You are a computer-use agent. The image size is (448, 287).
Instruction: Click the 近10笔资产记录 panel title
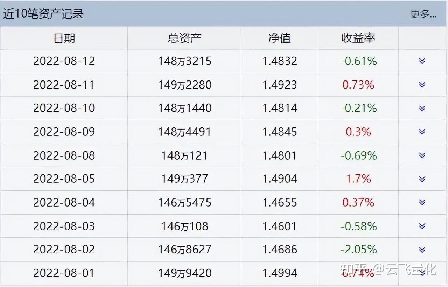coord(43,14)
